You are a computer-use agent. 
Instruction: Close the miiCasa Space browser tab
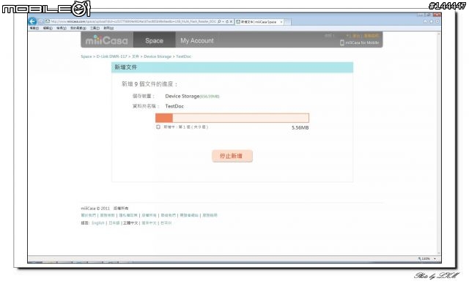tap(281, 22)
